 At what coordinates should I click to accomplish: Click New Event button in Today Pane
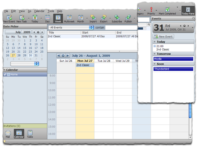coord(163,37)
